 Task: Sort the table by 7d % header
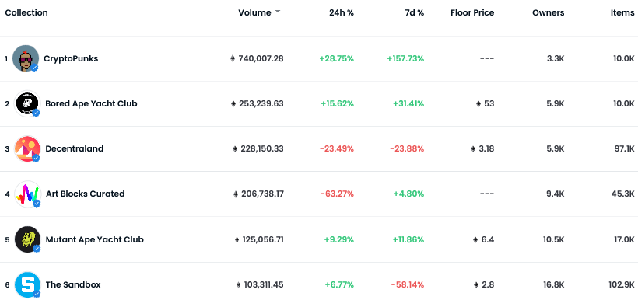(414, 12)
